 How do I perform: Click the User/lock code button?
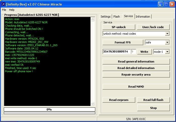tap(153, 27)
